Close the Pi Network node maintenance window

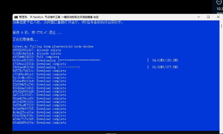coord(217,17)
